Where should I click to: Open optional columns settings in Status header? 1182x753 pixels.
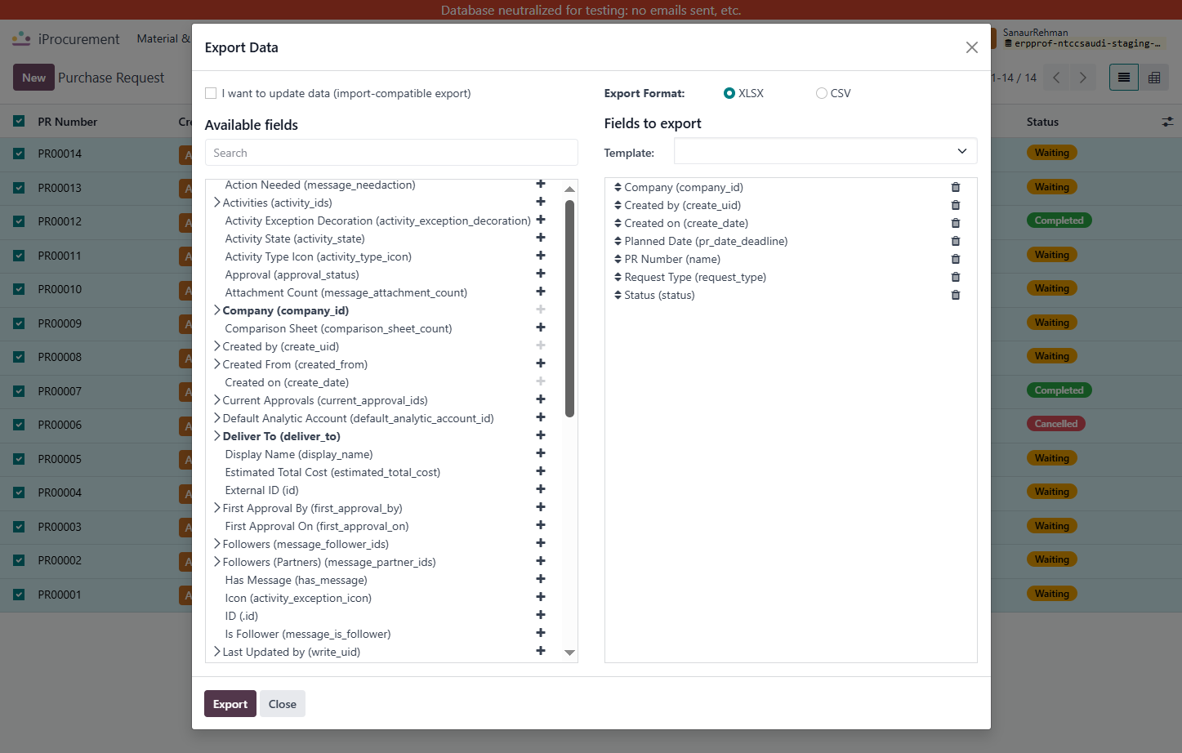click(1167, 122)
